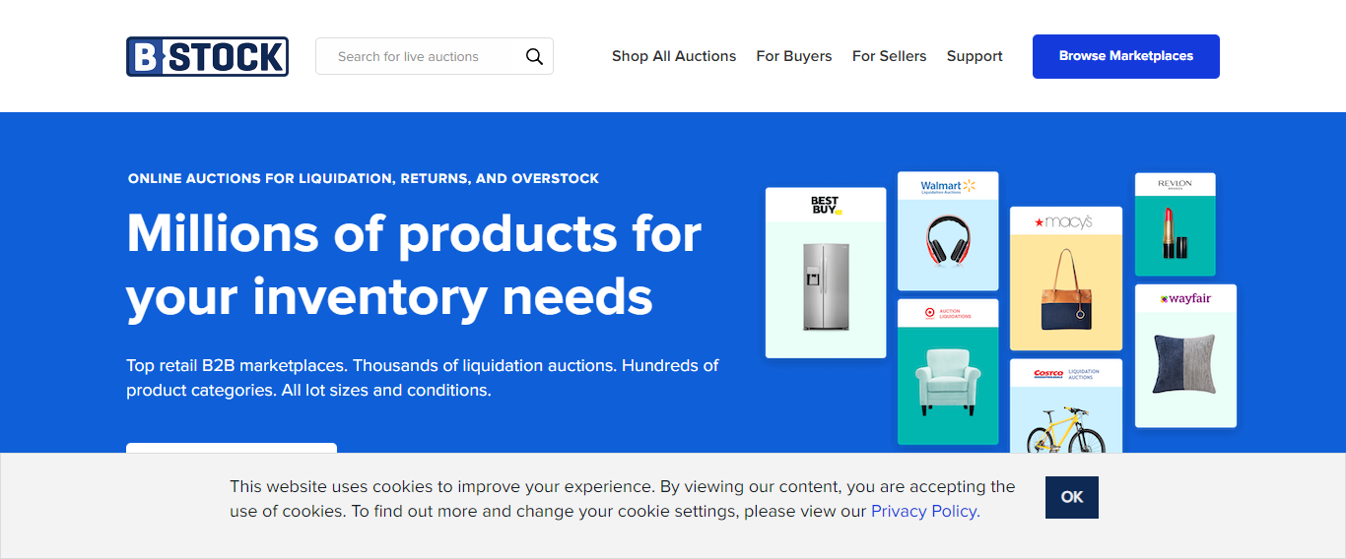Click the Best Buy logo

point(826,205)
